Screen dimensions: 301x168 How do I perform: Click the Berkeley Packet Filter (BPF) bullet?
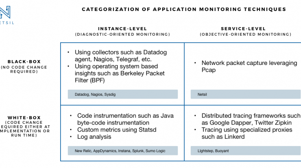(120, 73)
